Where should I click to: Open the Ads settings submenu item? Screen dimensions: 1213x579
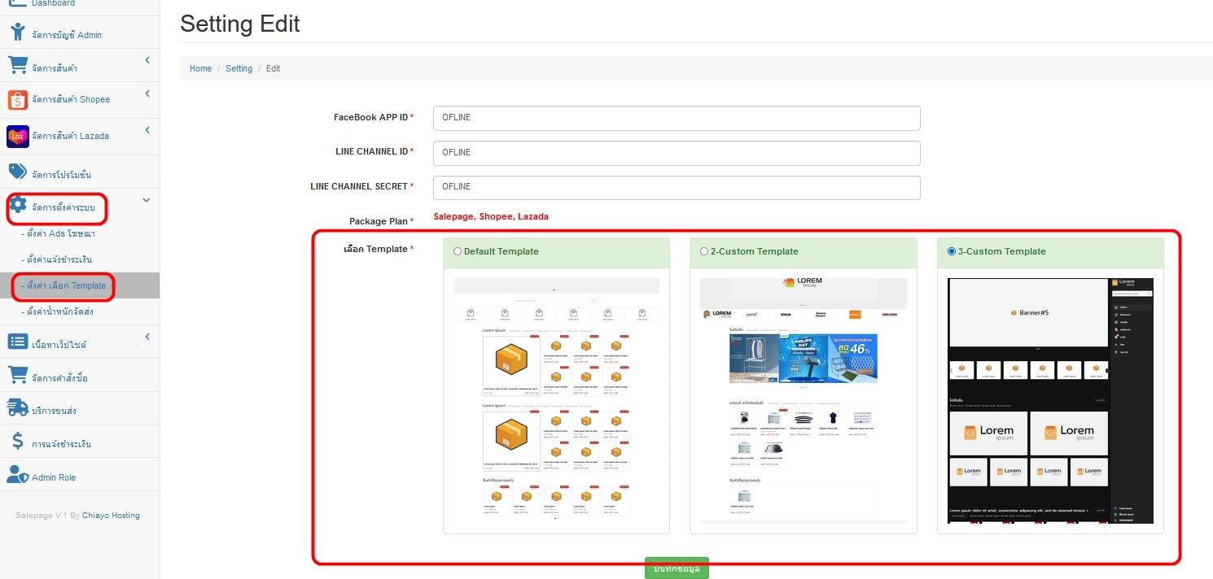tap(59, 234)
